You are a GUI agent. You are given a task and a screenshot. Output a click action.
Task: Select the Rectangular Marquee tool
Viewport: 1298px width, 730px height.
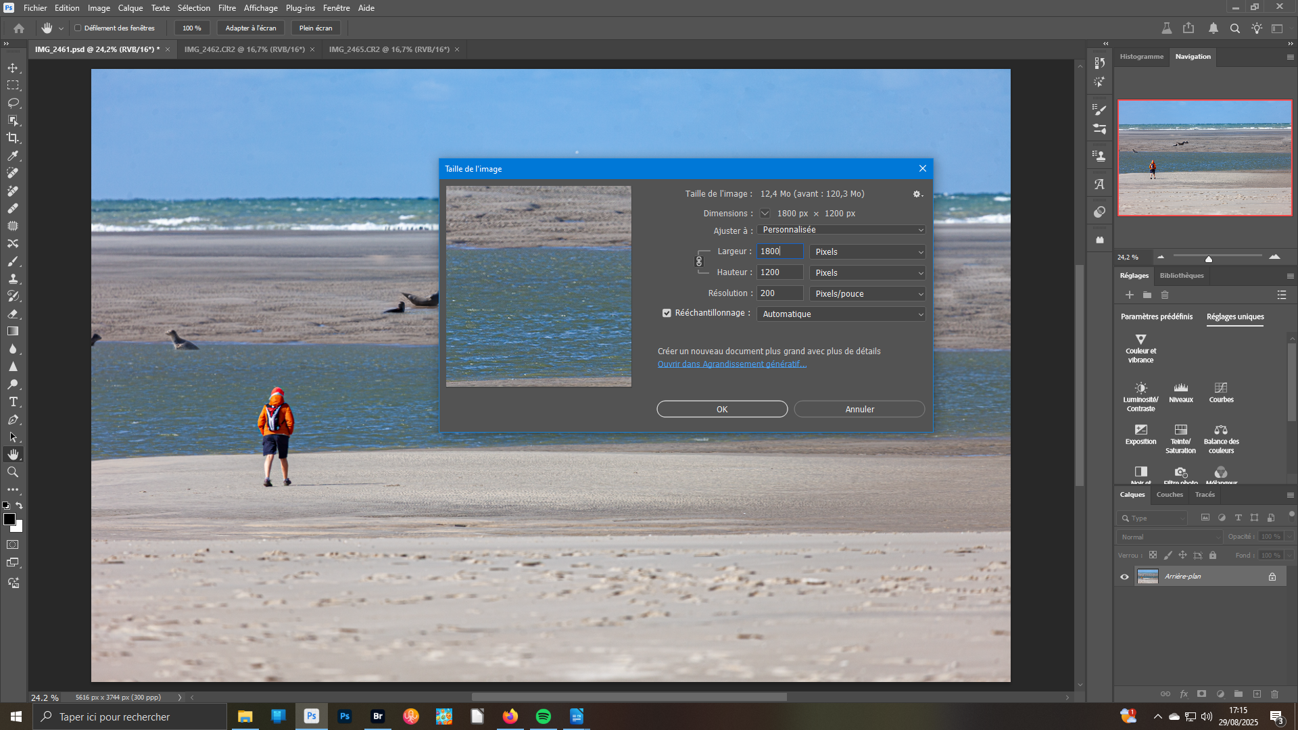coord(13,86)
